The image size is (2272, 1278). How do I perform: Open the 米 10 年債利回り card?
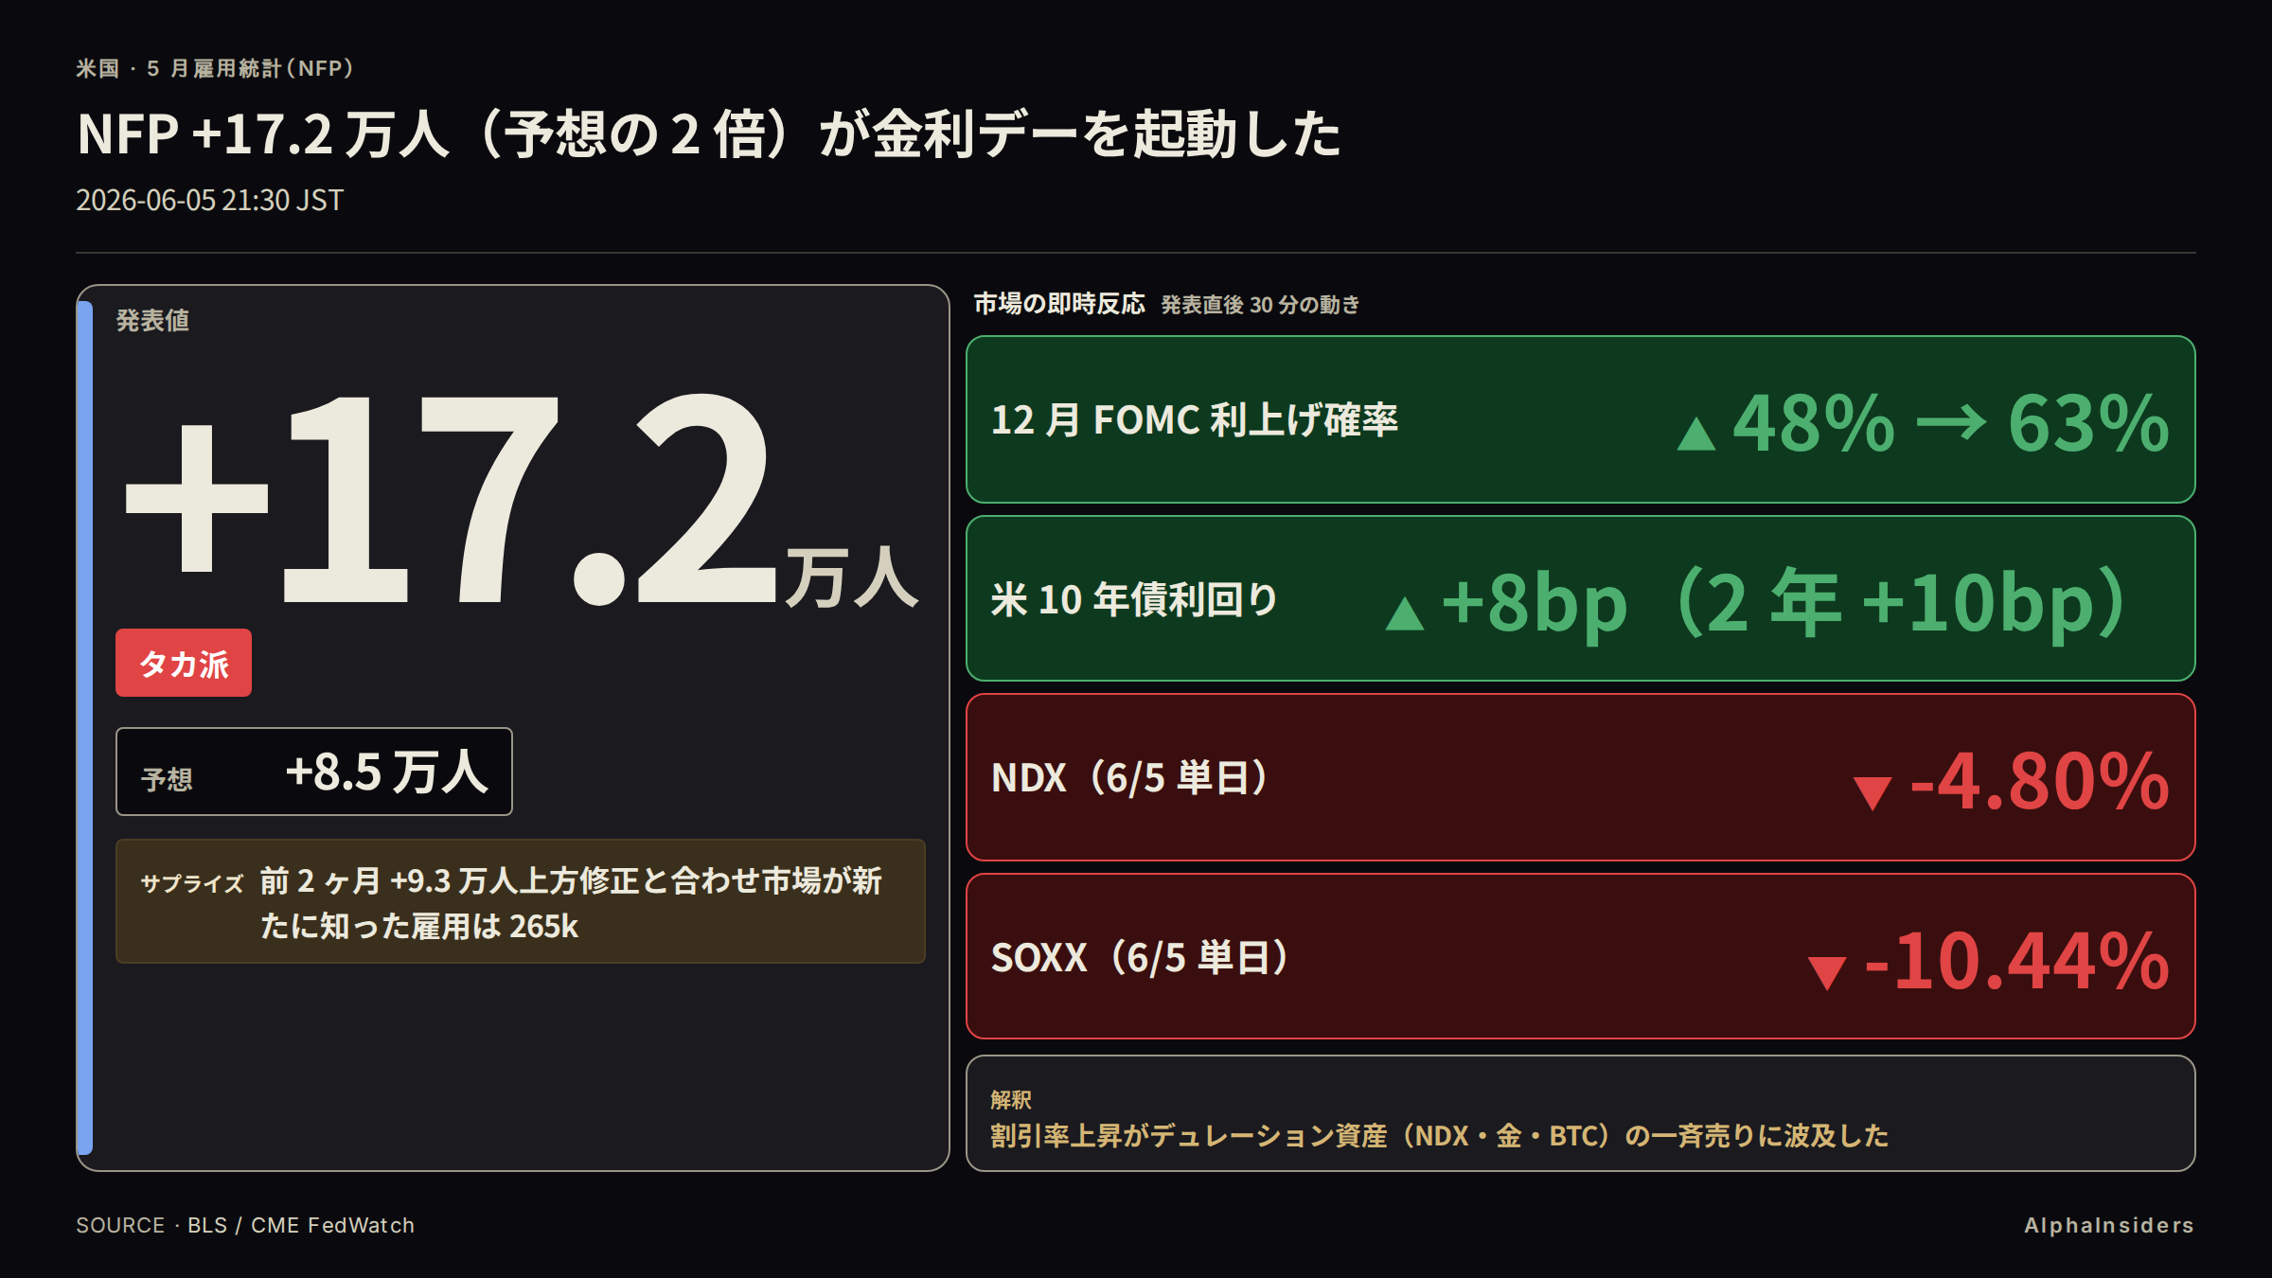click(1581, 598)
